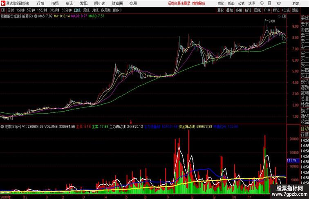Switch to the 60分钟 period tab
The image size is (309, 199).
click(67, 10)
